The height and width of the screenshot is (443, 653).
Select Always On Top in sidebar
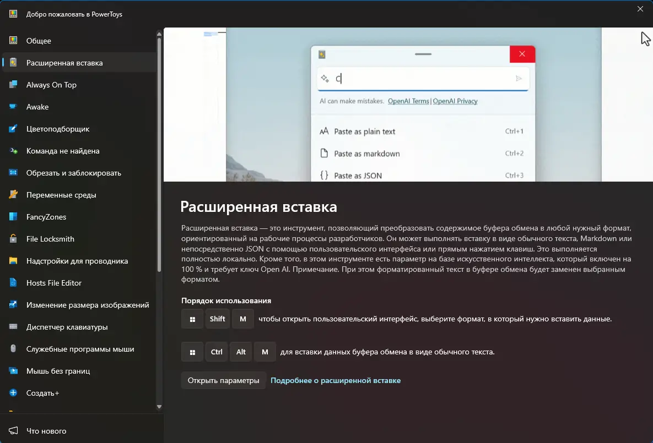point(79,84)
